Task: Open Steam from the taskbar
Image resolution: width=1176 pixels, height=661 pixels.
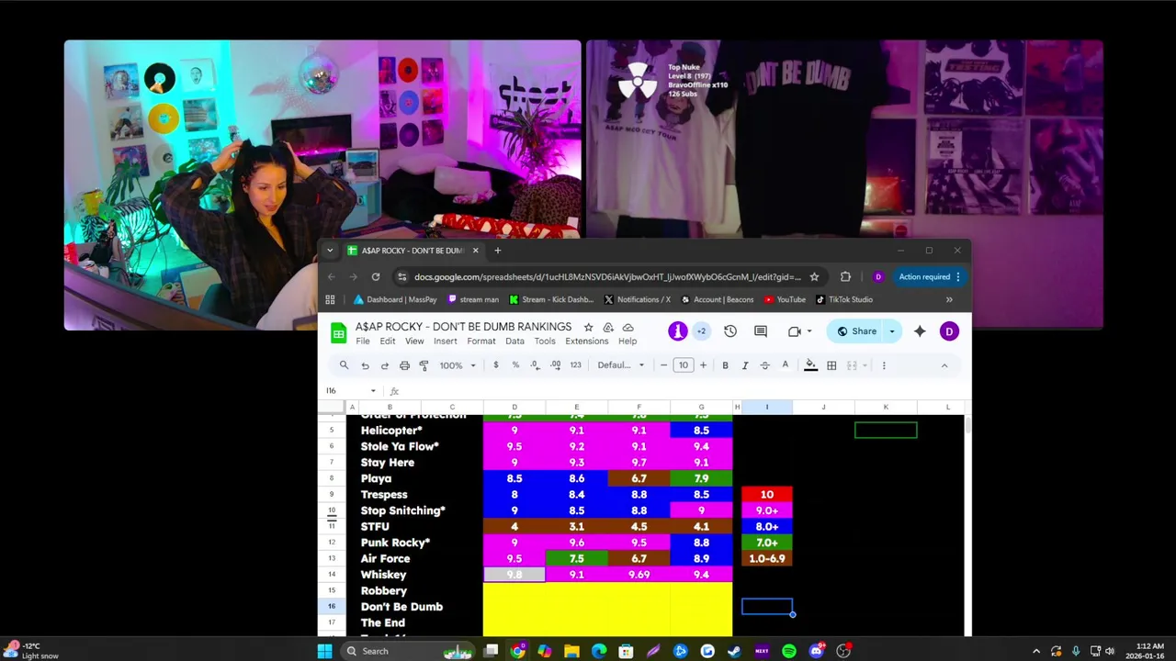Action: pos(734,651)
